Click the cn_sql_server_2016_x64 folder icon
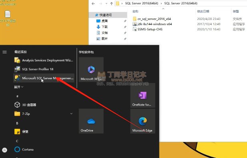247x158 pixels. click(x=135, y=19)
